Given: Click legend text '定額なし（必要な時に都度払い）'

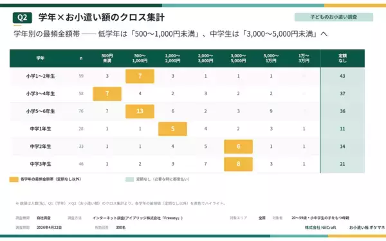Looking at the screenshot, I should (x=163, y=179).
